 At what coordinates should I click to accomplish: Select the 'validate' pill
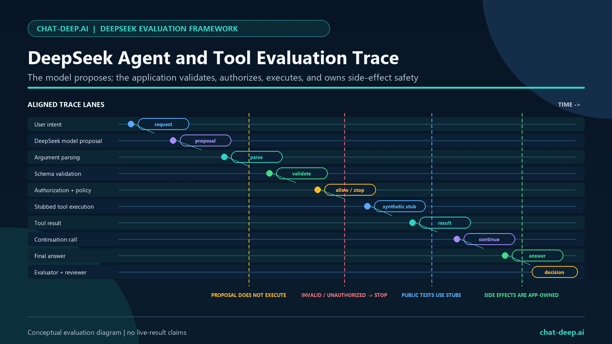point(302,174)
